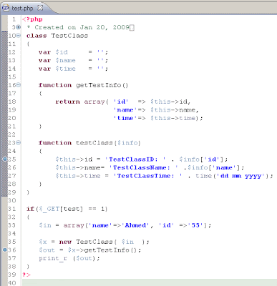Click '$this->time);' on line 20
This screenshot has height=286, width=277.
[177, 118]
